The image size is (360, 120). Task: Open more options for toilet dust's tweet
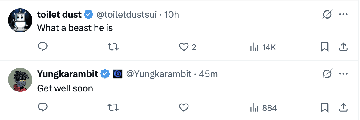pyautogui.click(x=343, y=14)
